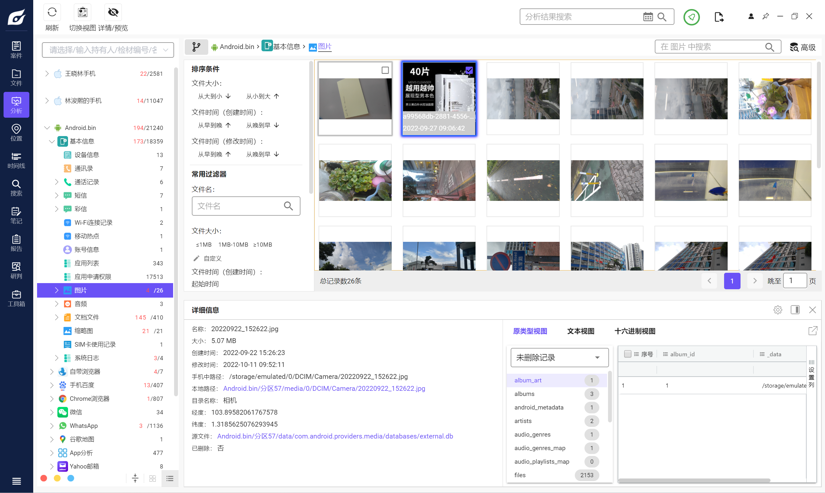Uncheck the selected 40片 thumbnail checkbox
Screen dimensions: 825x493
pos(469,70)
